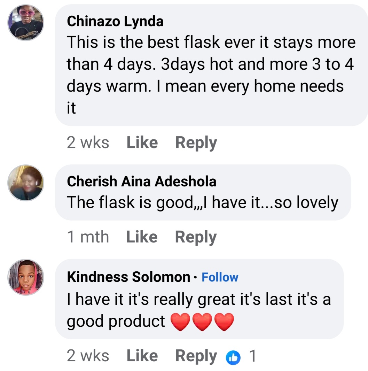Reply to Cherish Aina Adeshola's comment
The width and height of the screenshot is (368, 371).
click(196, 237)
